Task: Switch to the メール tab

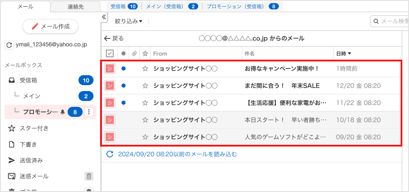Action: (25, 7)
